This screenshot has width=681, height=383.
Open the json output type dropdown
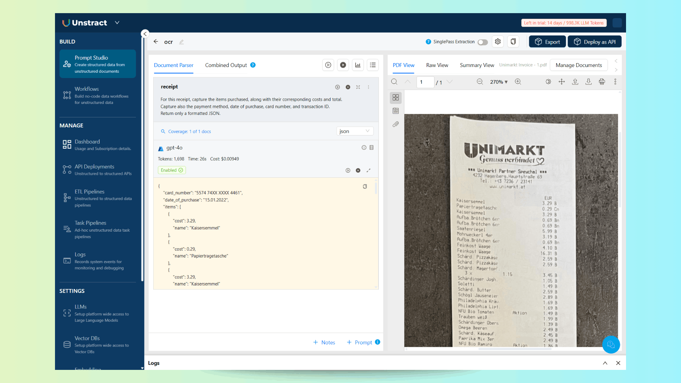point(354,131)
